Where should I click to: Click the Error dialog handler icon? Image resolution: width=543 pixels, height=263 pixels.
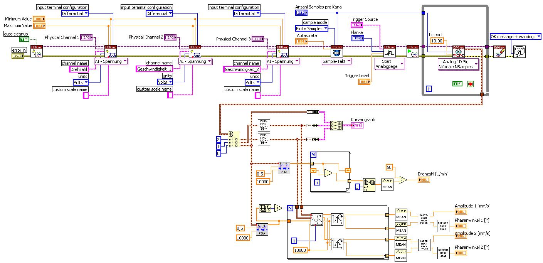(519, 51)
